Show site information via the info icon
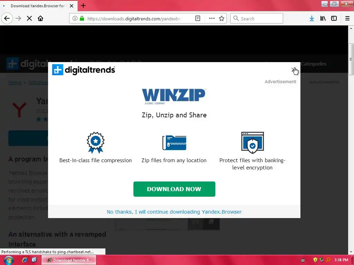The width and height of the screenshot is (354, 265). pyautogui.click(x=75, y=19)
